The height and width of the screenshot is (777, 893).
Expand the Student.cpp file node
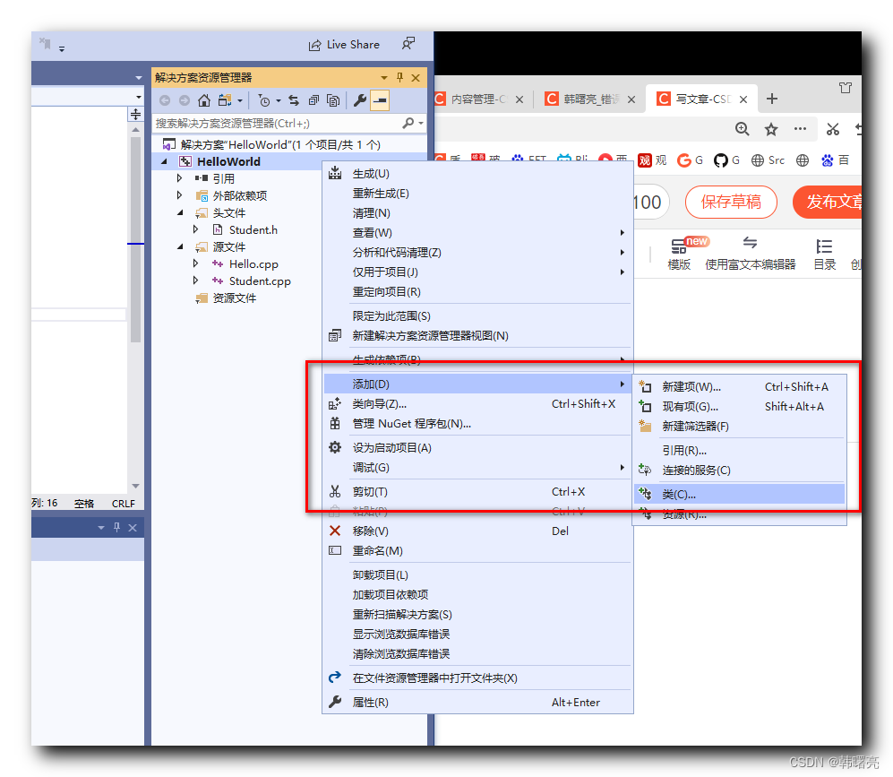[195, 281]
